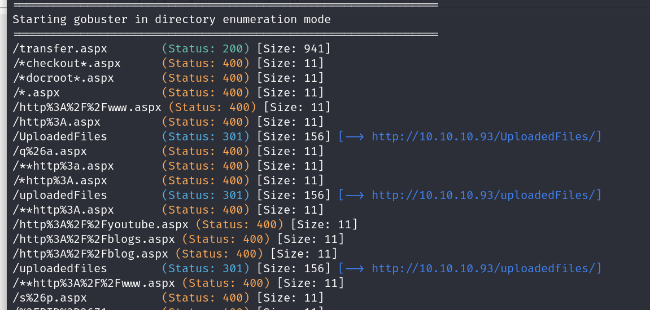
Task: Click the lowercase /uploadedfiles path
Action: point(59,268)
